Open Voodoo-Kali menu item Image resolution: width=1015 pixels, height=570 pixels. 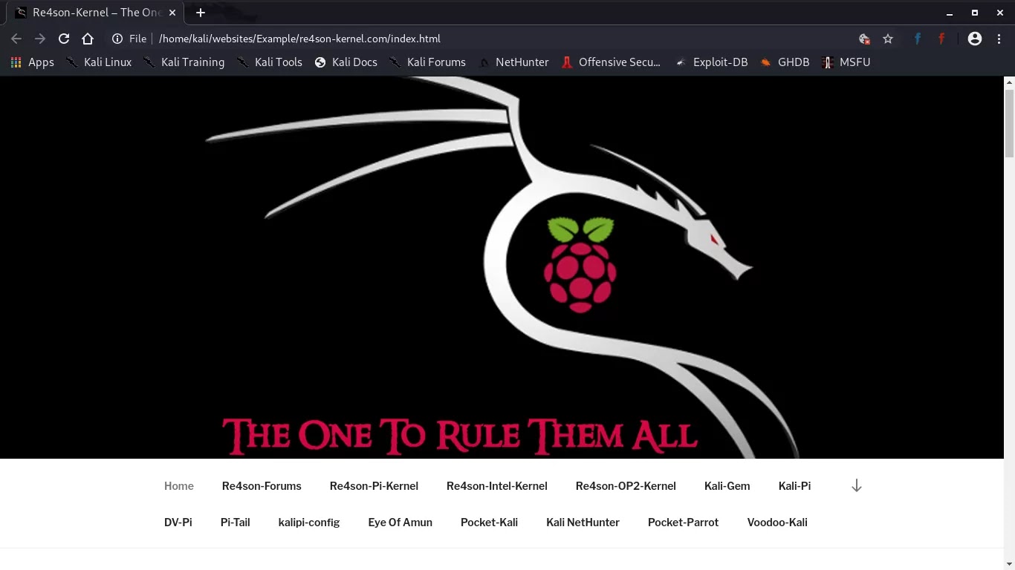[x=777, y=522]
